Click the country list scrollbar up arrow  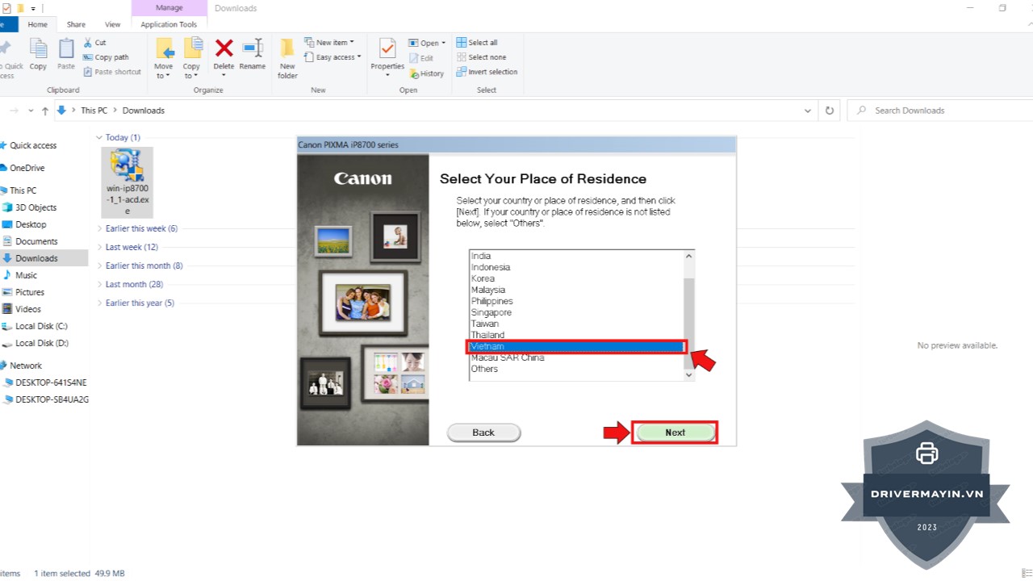(x=688, y=256)
